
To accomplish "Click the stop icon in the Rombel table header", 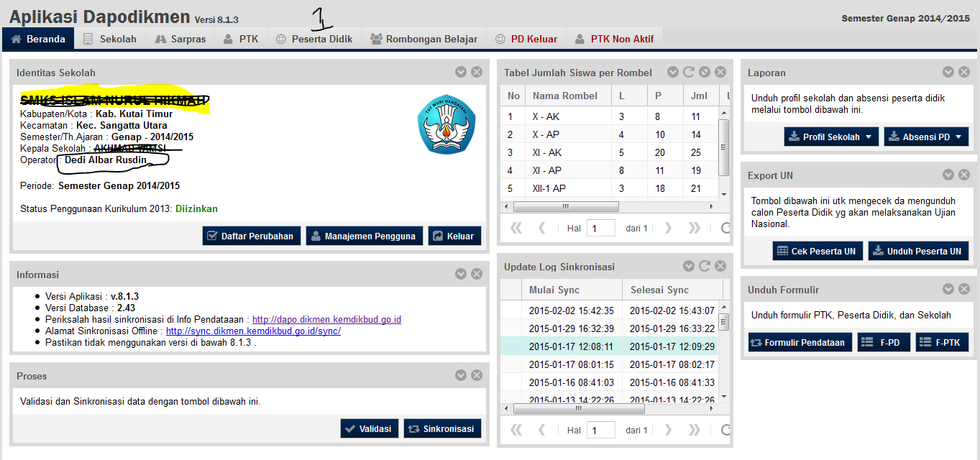I will click(x=705, y=72).
